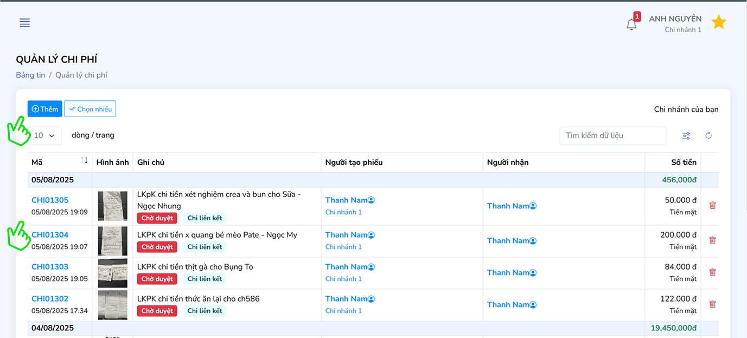
Task: Go to Bảng tin breadcrumb
Action: click(30, 75)
